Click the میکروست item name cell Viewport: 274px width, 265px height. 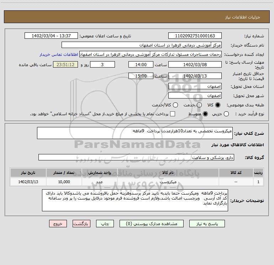[x=168, y=182]
